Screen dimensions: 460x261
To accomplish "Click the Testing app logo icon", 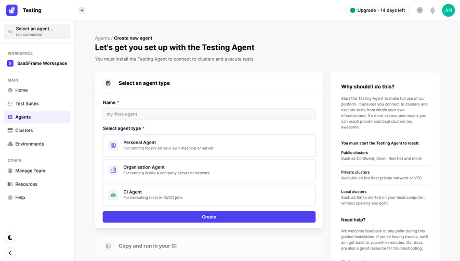I will pyautogui.click(x=12, y=10).
